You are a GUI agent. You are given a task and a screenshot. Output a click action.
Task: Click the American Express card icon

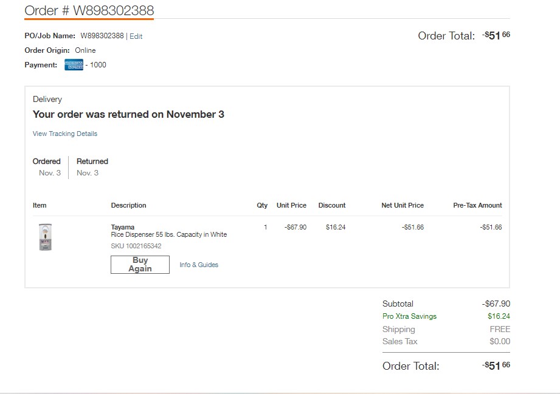[74, 64]
